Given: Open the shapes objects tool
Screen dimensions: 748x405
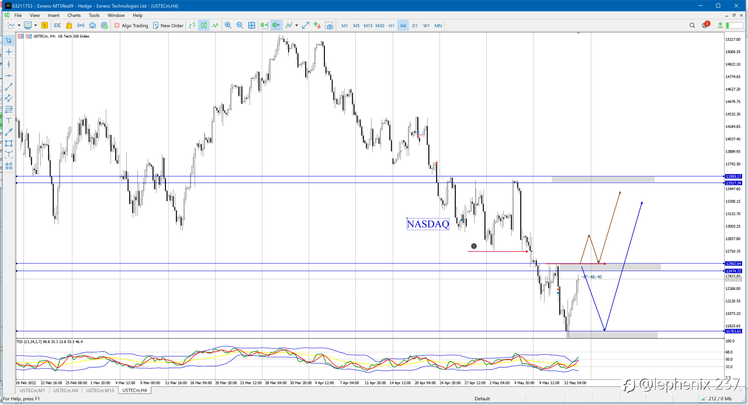Looking at the screenshot, I should coord(9,165).
